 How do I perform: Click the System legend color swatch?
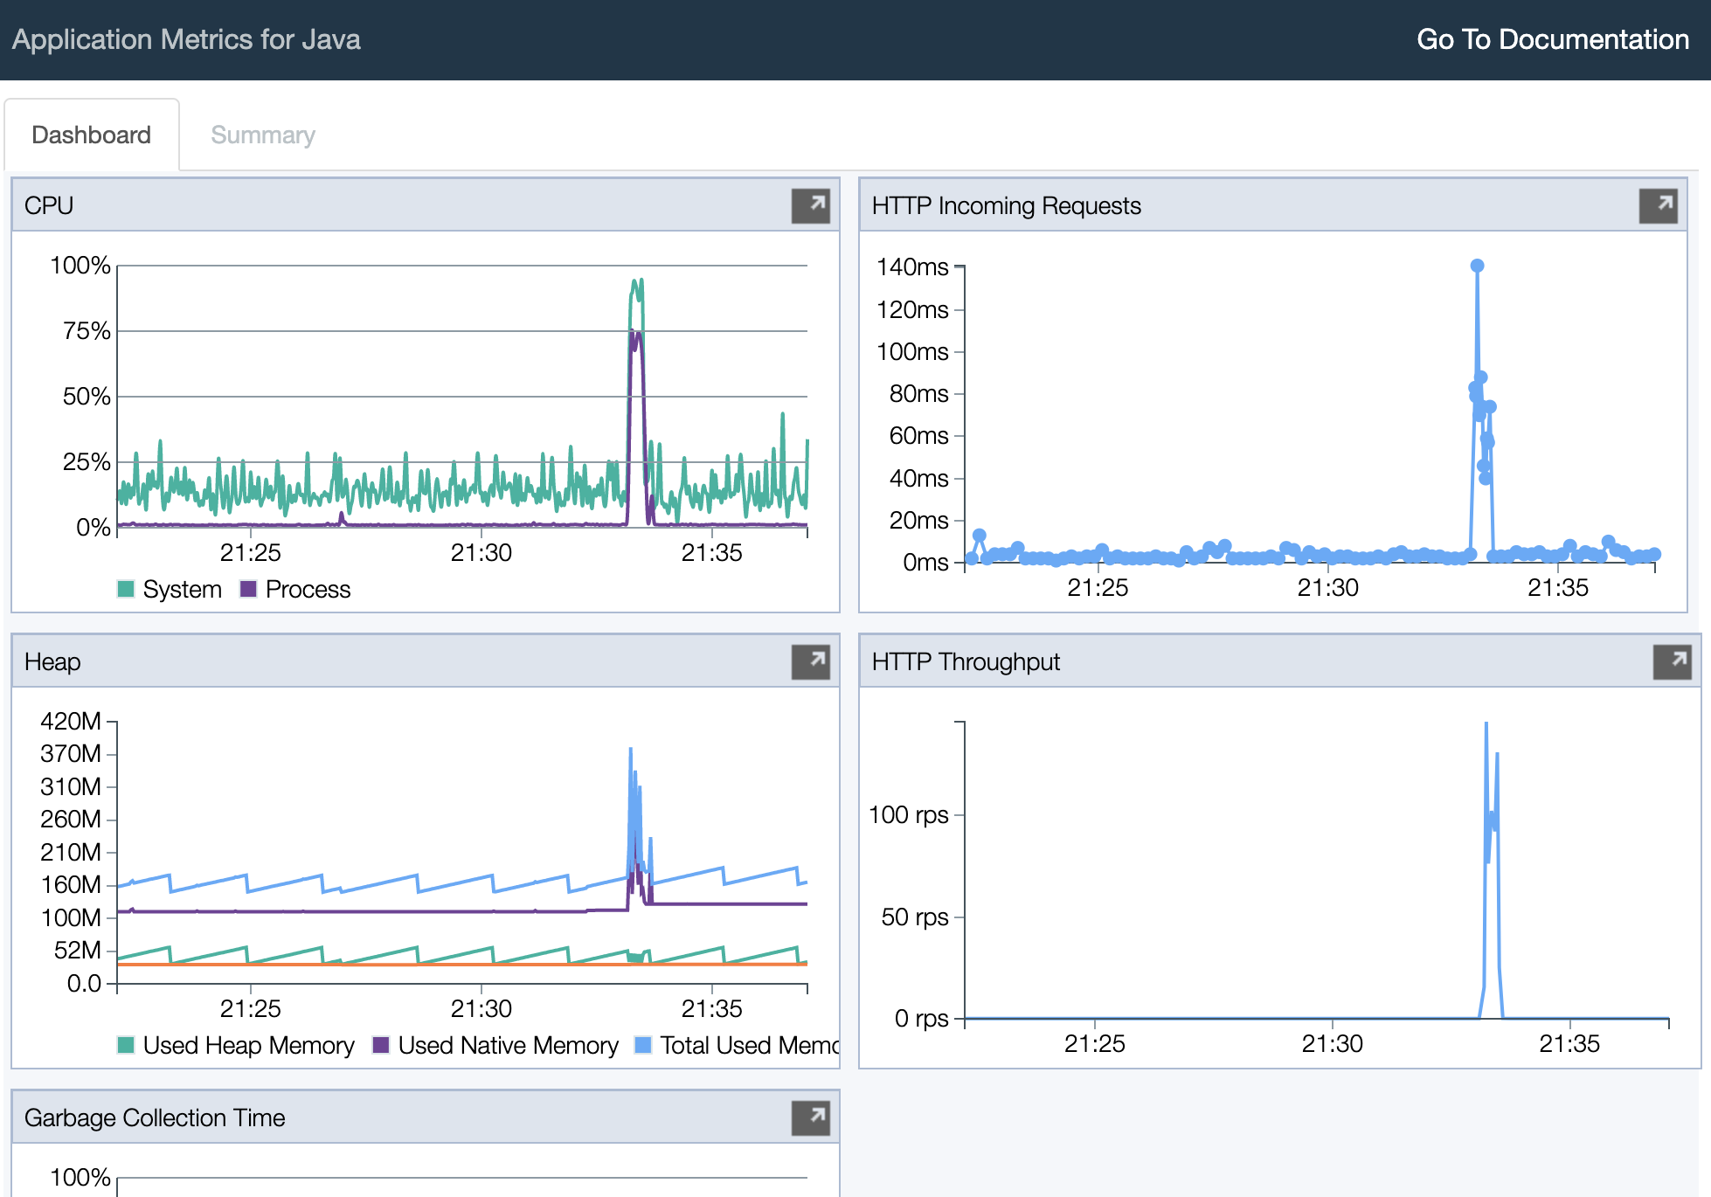tap(126, 589)
